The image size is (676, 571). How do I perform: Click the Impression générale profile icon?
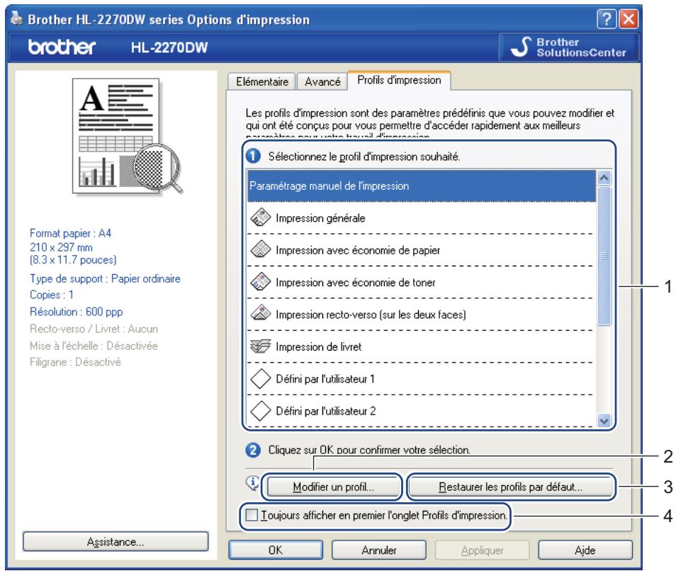coord(260,217)
